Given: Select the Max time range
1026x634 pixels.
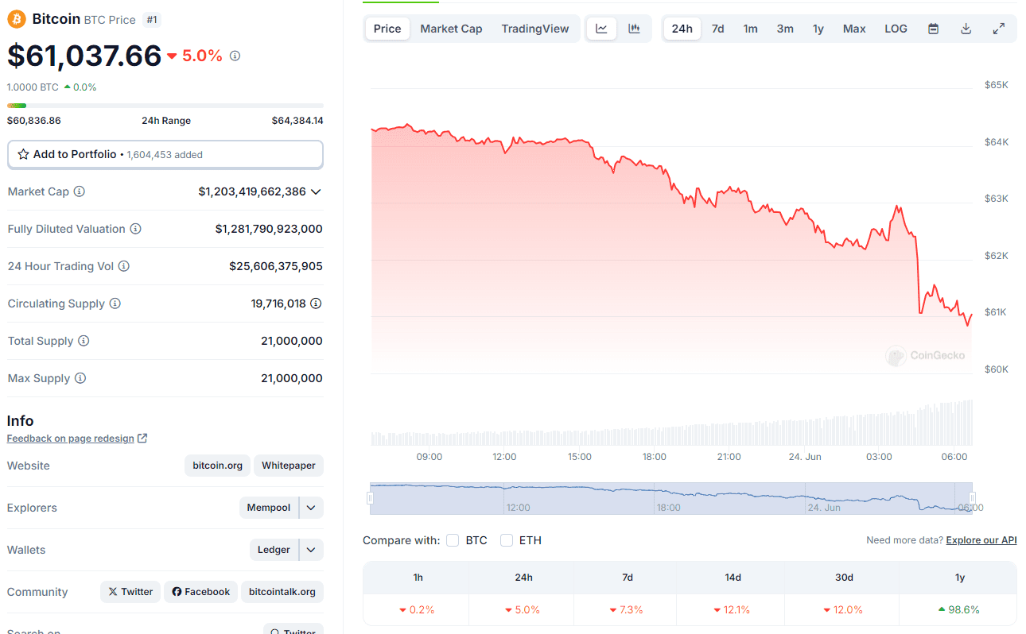Looking at the screenshot, I should pyautogui.click(x=854, y=29).
